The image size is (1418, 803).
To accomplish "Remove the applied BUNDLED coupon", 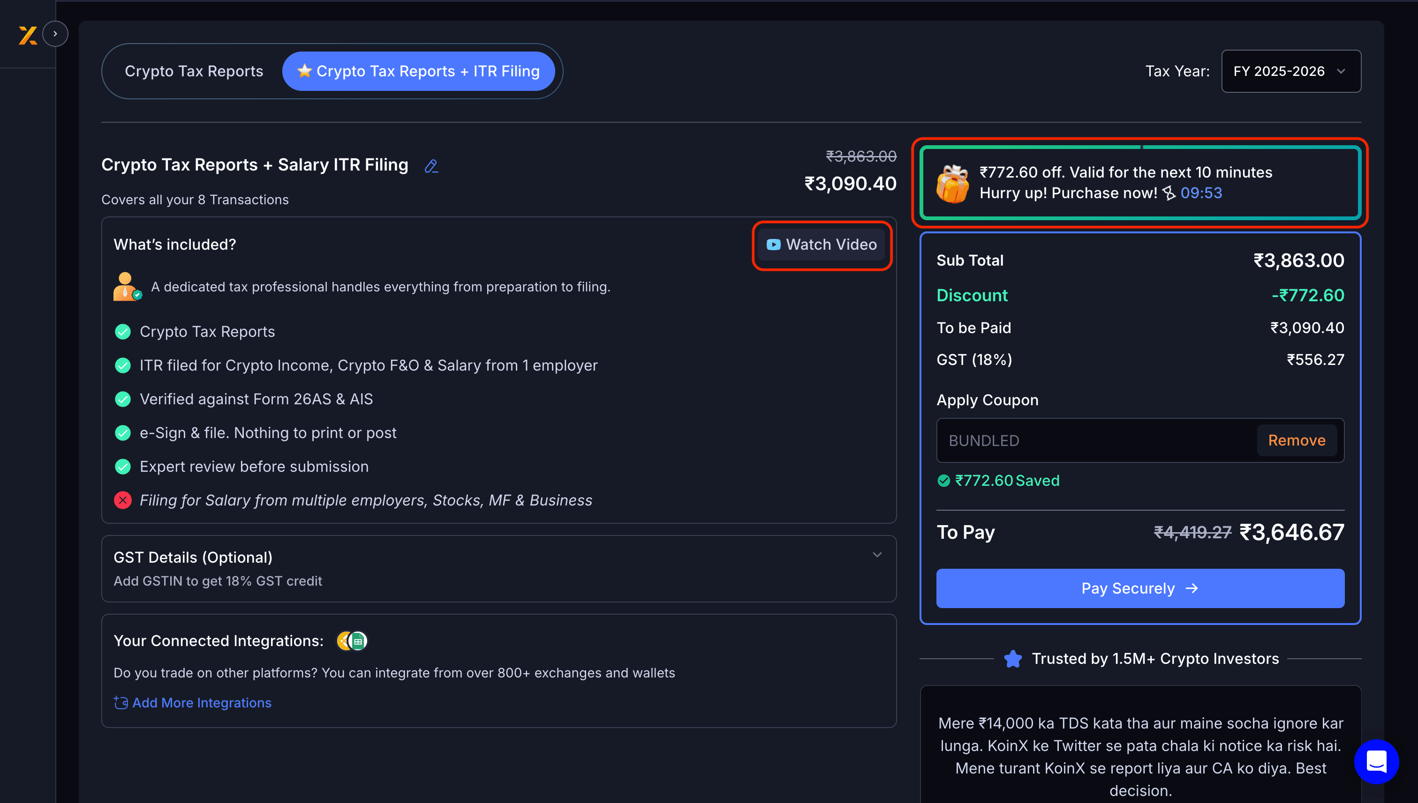I will coord(1297,441).
